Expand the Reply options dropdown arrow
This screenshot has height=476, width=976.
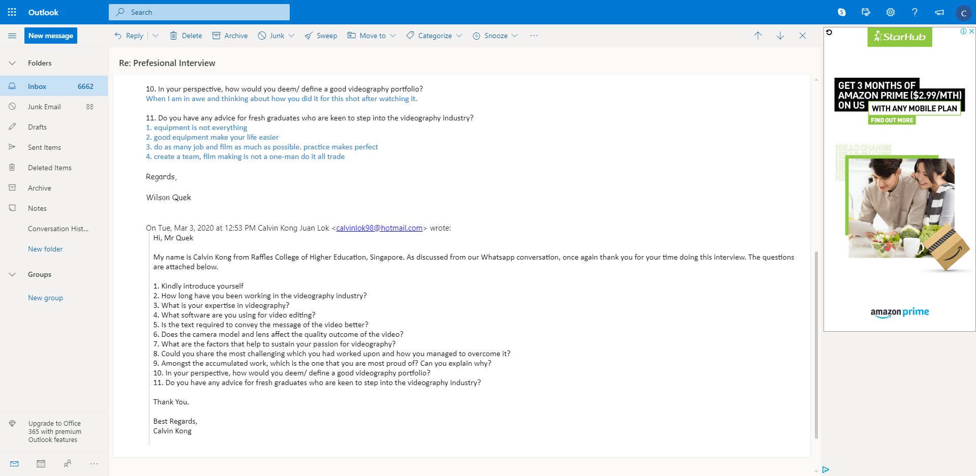156,36
